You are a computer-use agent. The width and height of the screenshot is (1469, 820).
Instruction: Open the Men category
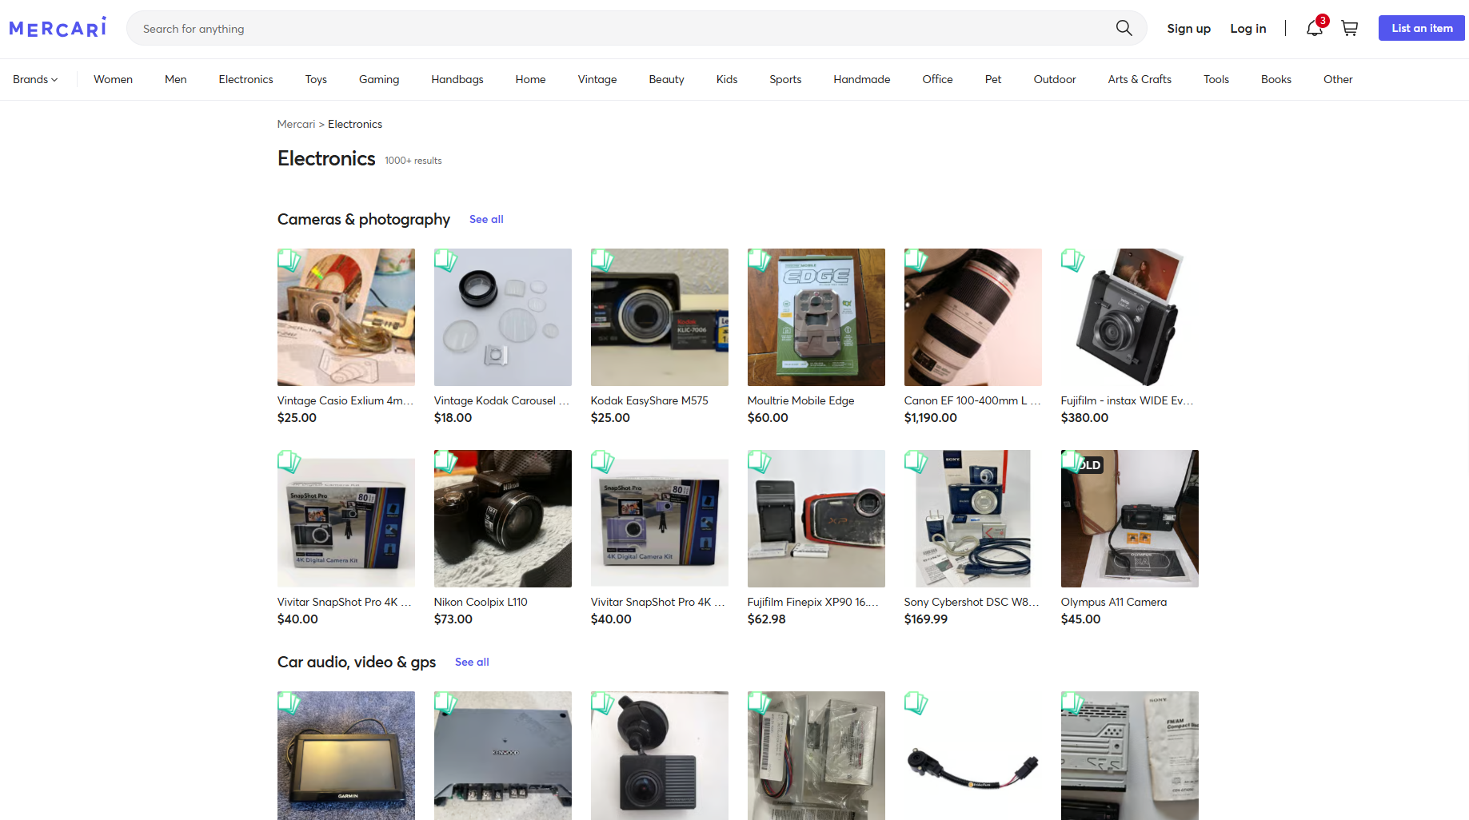[x=175, y=79]
